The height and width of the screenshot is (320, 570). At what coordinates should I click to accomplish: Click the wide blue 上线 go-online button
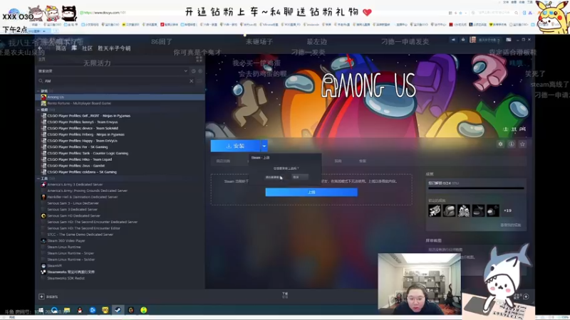click(311, 192)
